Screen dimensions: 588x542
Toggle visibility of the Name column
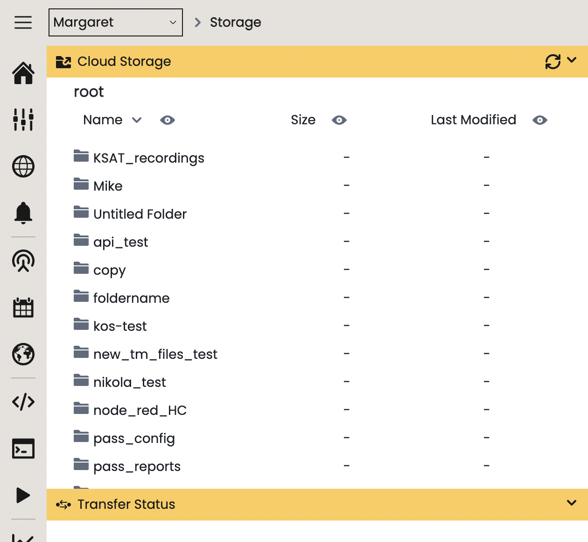click(168, 120)
